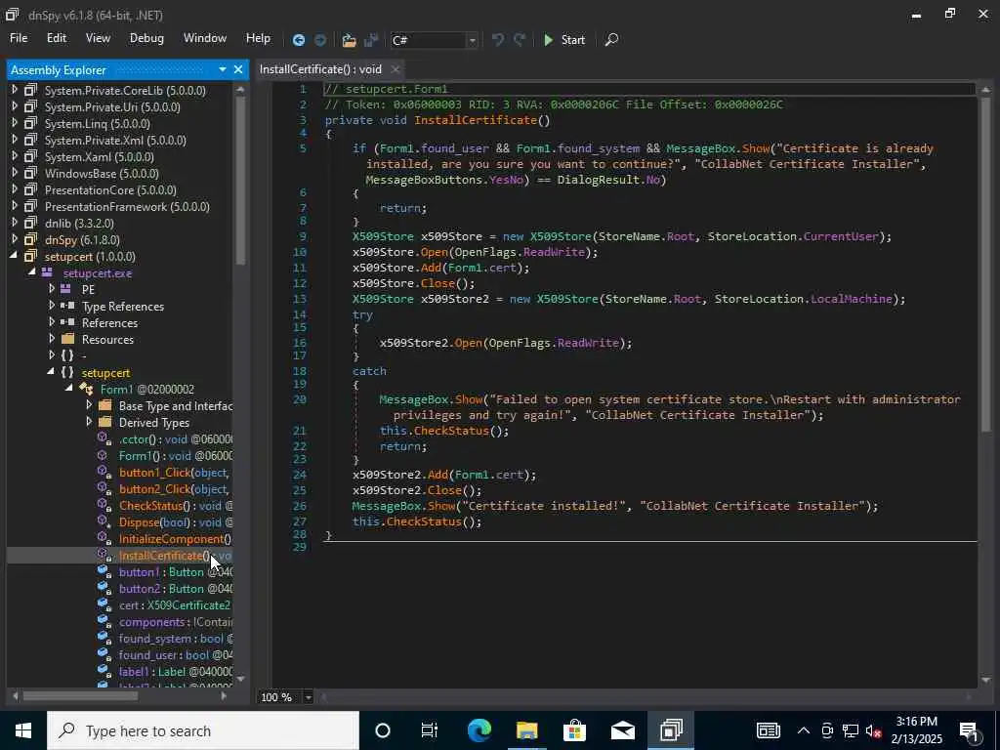This screenshot has height=750, width=1000.
Task: Expand the Resources folder node
Action: 52,339
